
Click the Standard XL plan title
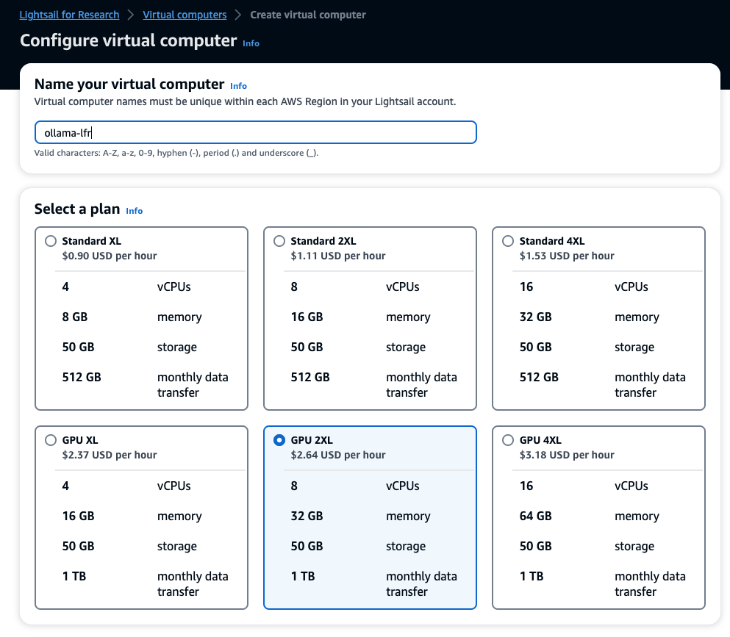coord(92,241)
